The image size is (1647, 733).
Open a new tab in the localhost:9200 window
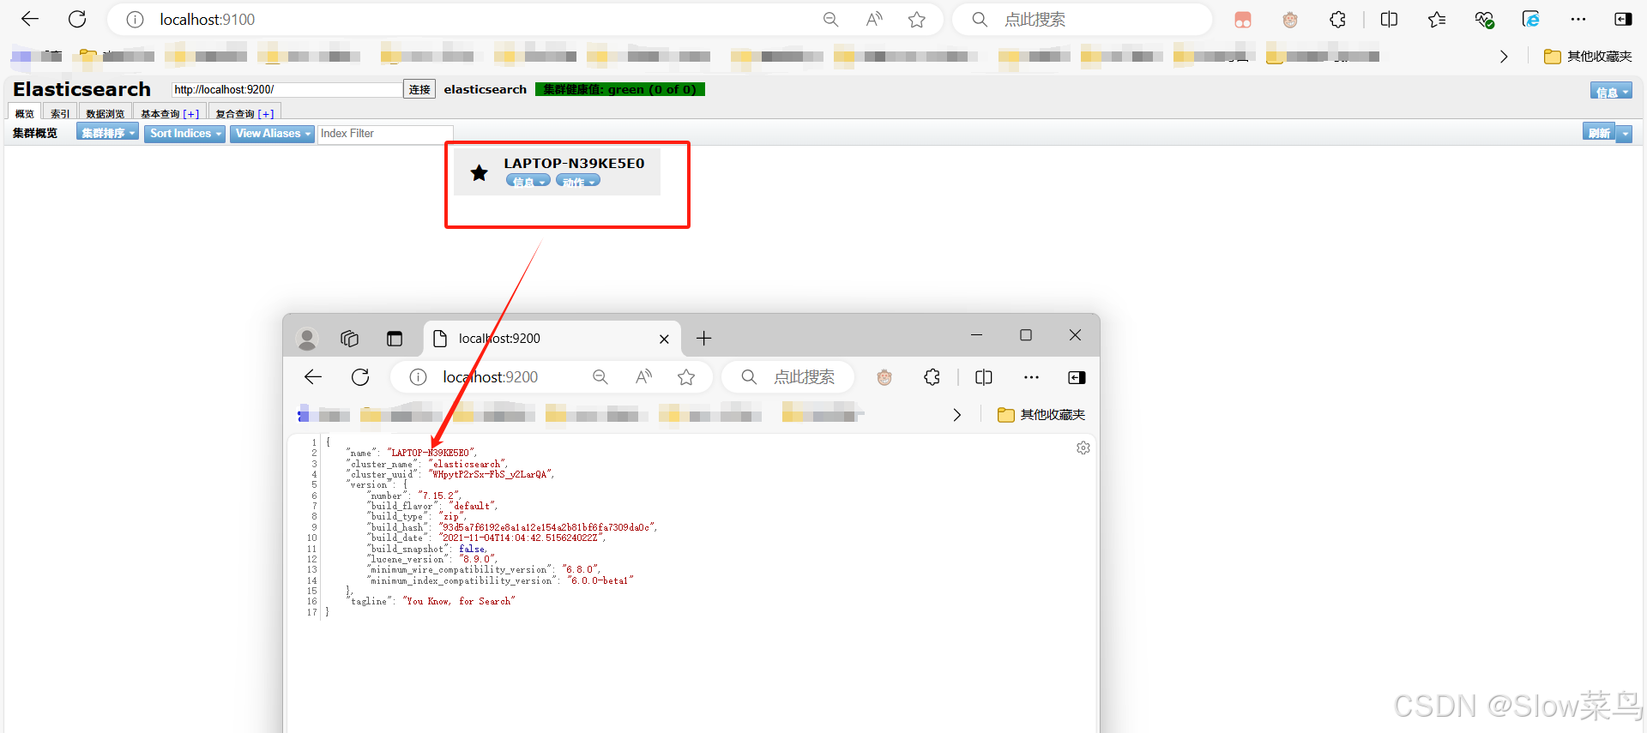(704, 339)
